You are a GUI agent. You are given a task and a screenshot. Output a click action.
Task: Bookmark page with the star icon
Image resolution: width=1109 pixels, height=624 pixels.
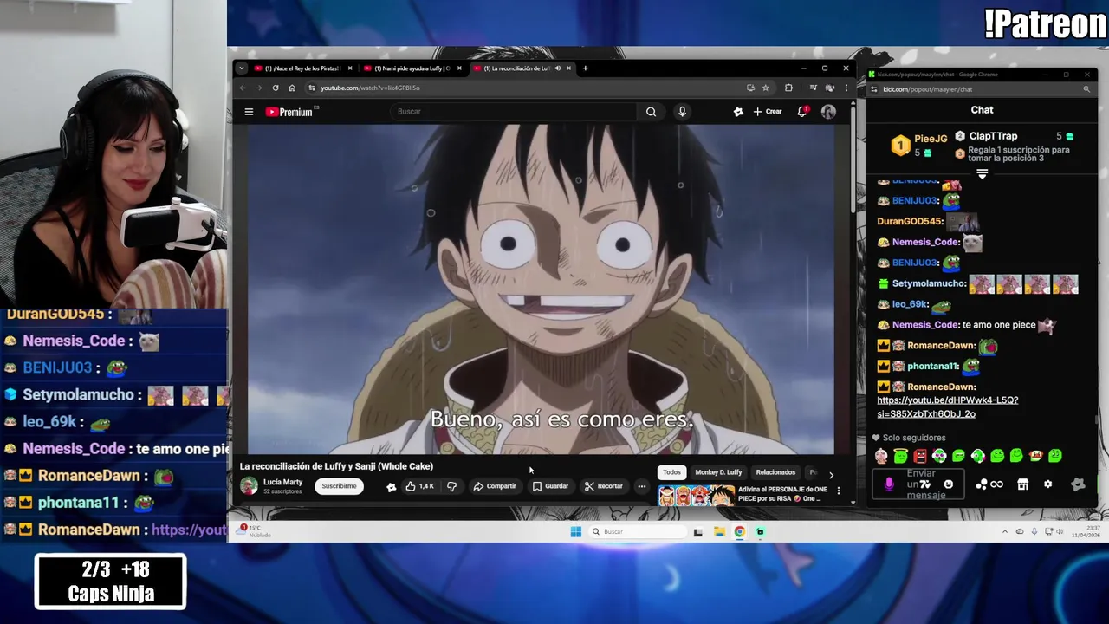(x=765, y=88)
